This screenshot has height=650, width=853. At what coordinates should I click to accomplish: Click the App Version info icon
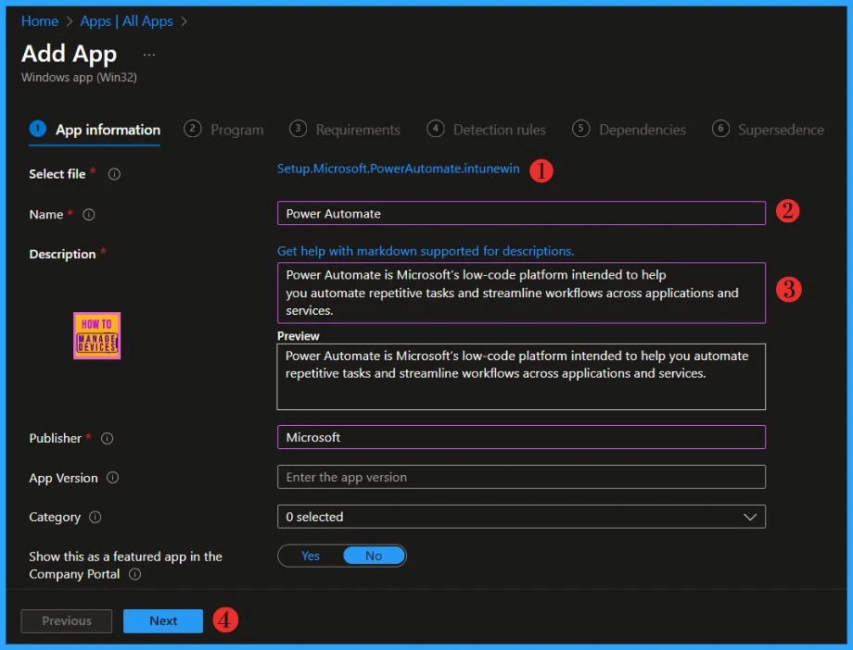pyautogui.click(x=112, y=478)
